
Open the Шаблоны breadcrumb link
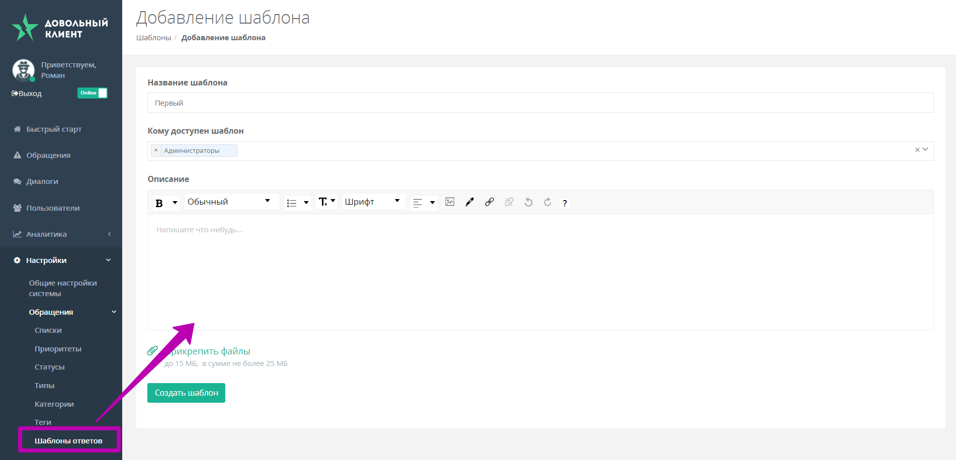(153, 38)
